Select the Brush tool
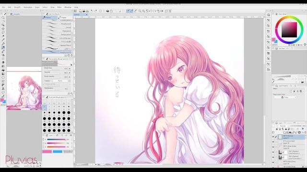The height and width of the screenshot is (172, 307). pyautogui.click(x=3, y=51)
